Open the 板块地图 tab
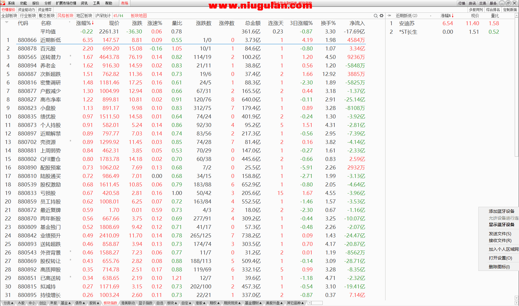Screen dimensions: 519x306 [x=139, y=16]
